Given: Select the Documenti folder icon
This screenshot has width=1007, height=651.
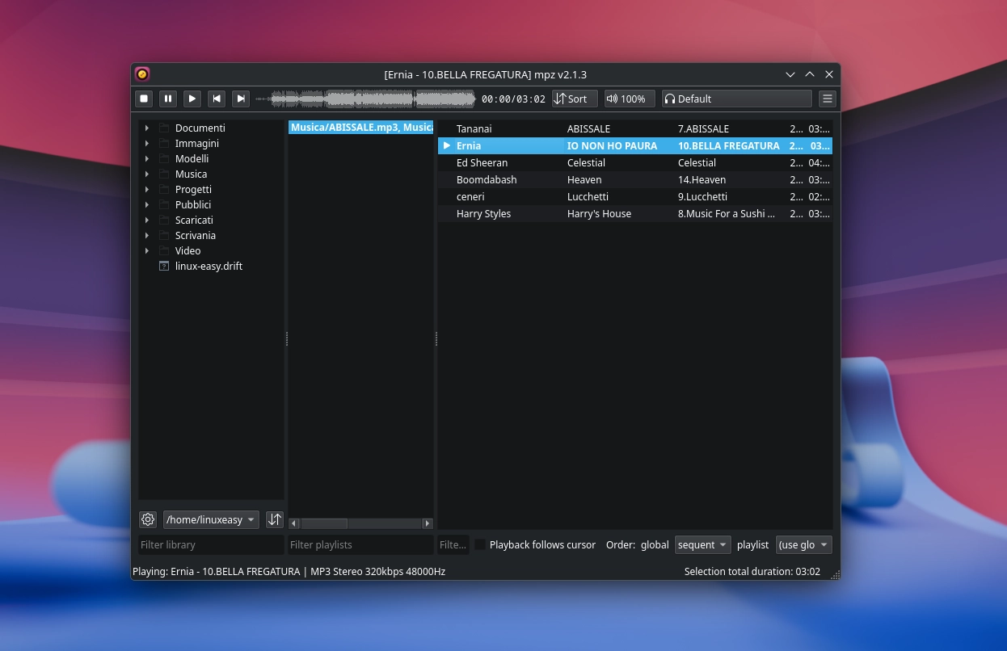Looking at the screenshot, I should 164,128.
